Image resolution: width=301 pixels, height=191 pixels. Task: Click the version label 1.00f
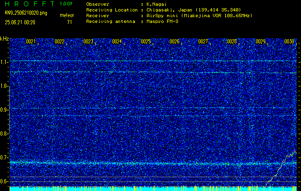pyautogui.click(x=66, y=4)
